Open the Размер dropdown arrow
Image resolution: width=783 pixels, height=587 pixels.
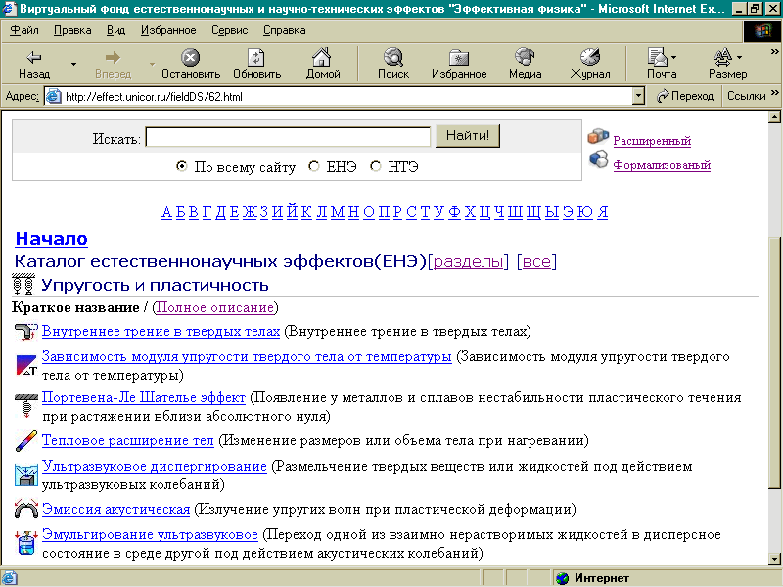tap(740, 57)
